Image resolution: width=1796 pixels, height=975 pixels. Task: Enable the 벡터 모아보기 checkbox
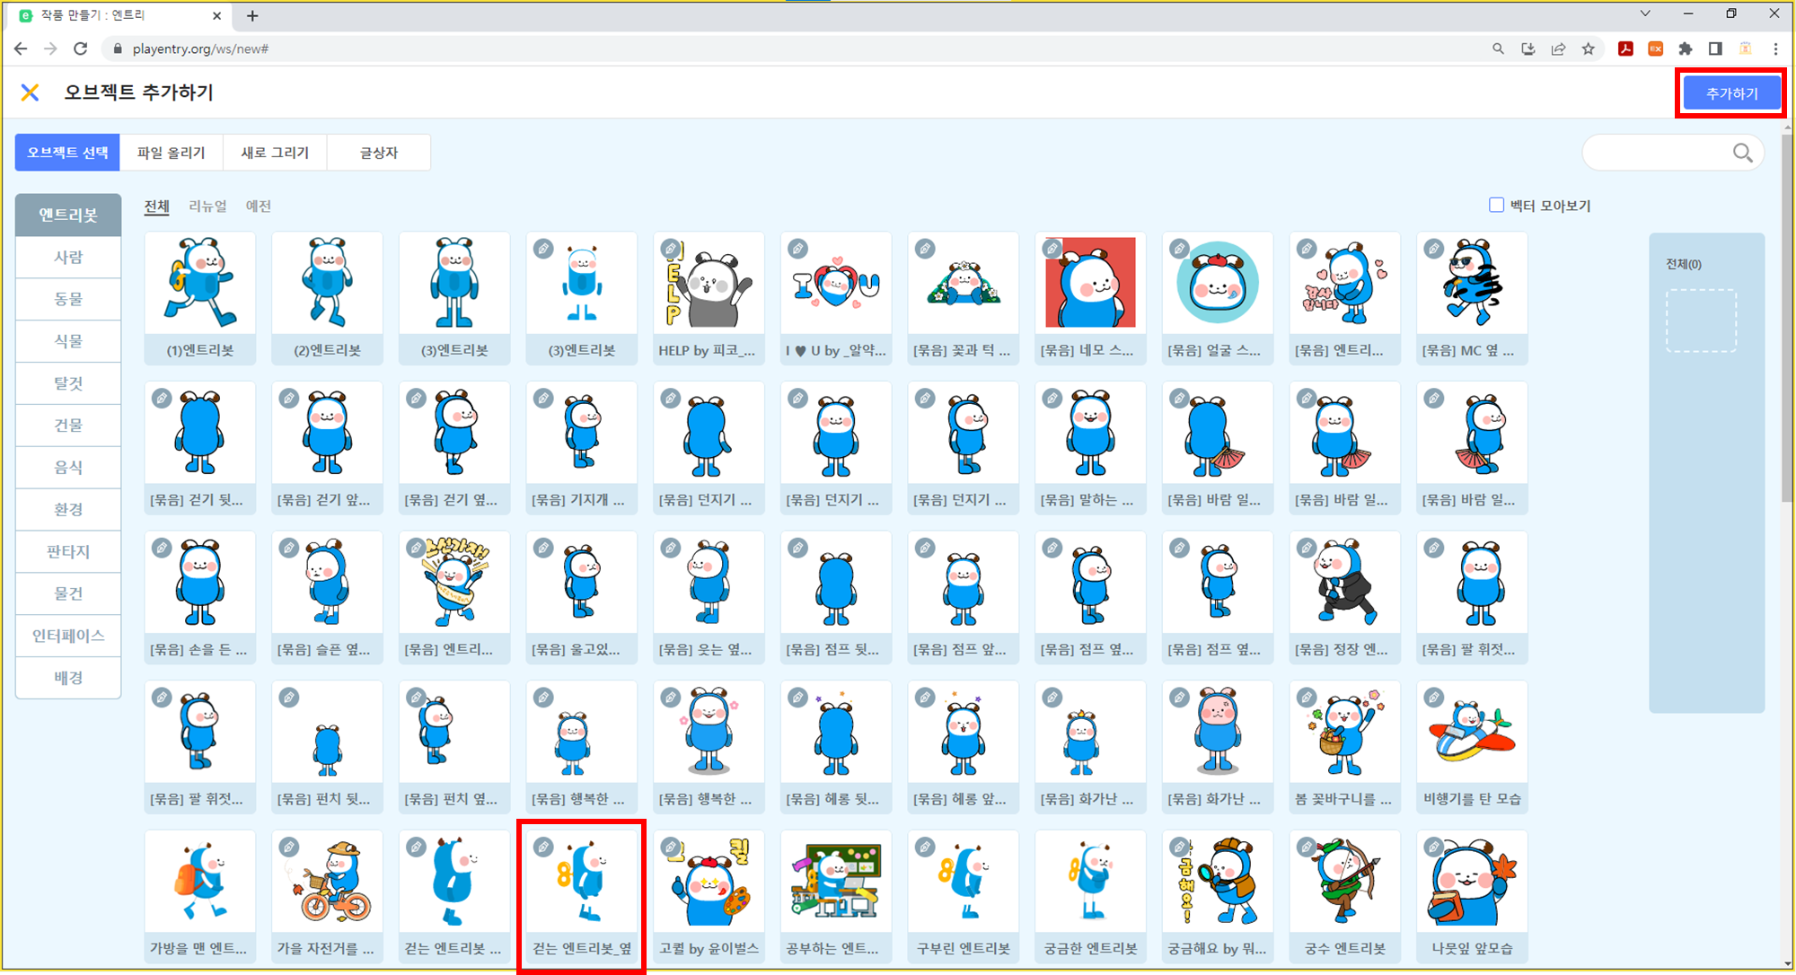(x=1496, y=206)
